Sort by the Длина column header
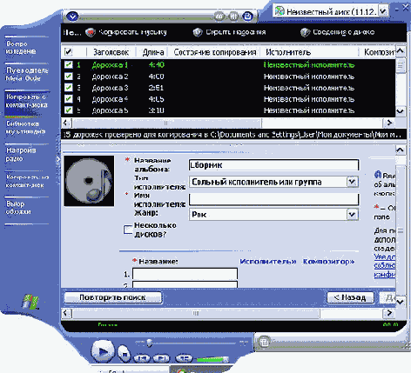This screenshot has height=373, width=411. coord(153,52)
